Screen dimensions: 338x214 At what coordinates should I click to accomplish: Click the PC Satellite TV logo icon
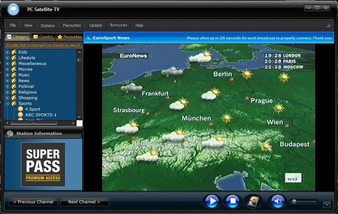(x=14, y=9)
